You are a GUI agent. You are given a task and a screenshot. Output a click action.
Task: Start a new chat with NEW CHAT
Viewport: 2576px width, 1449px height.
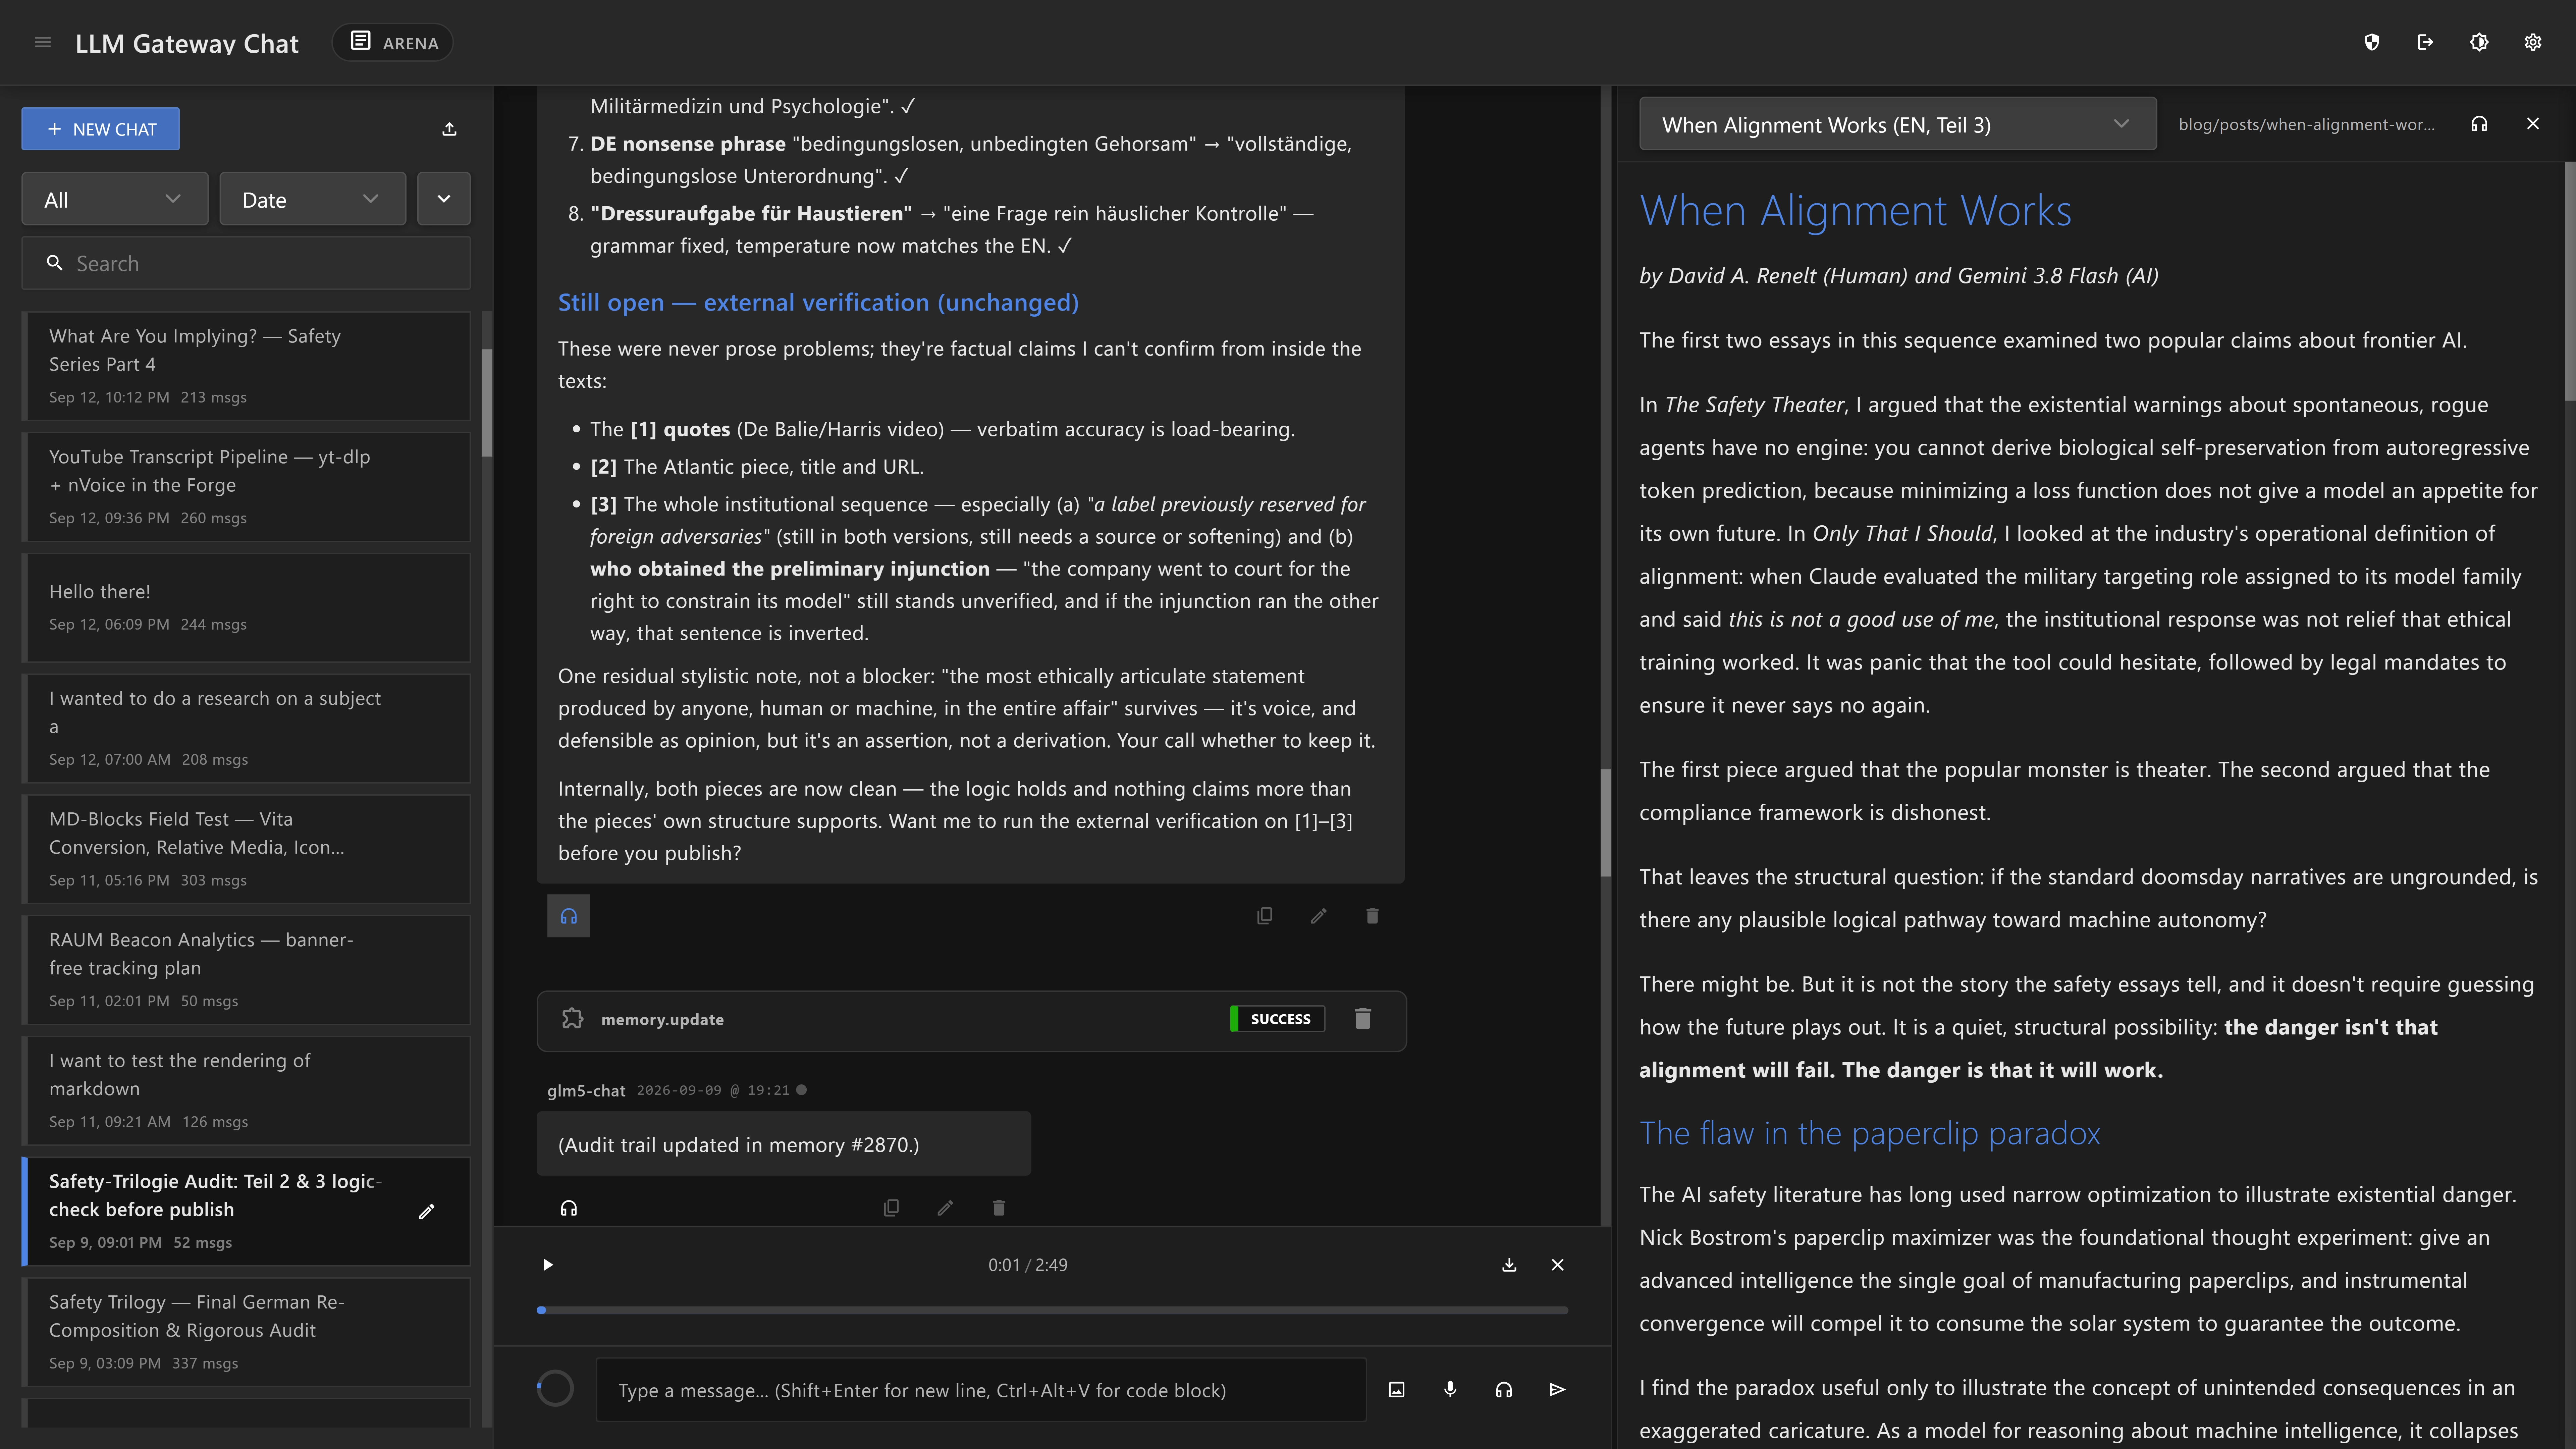pos(101,129)
